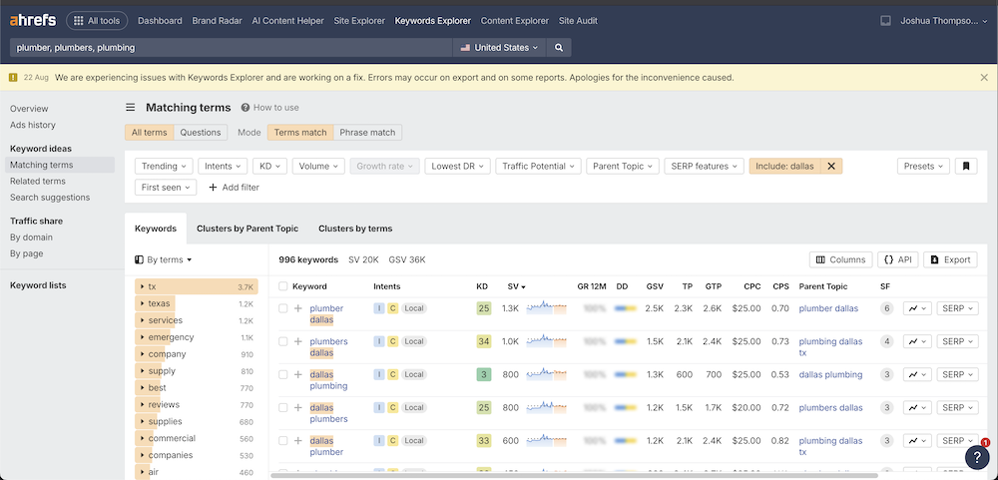Click the horizontal table scrollbar
Viewport: 998px width, 480px height.
574,476
